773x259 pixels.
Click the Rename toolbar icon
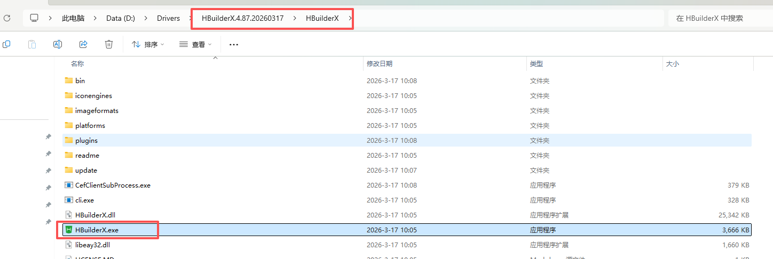[58, 44]
